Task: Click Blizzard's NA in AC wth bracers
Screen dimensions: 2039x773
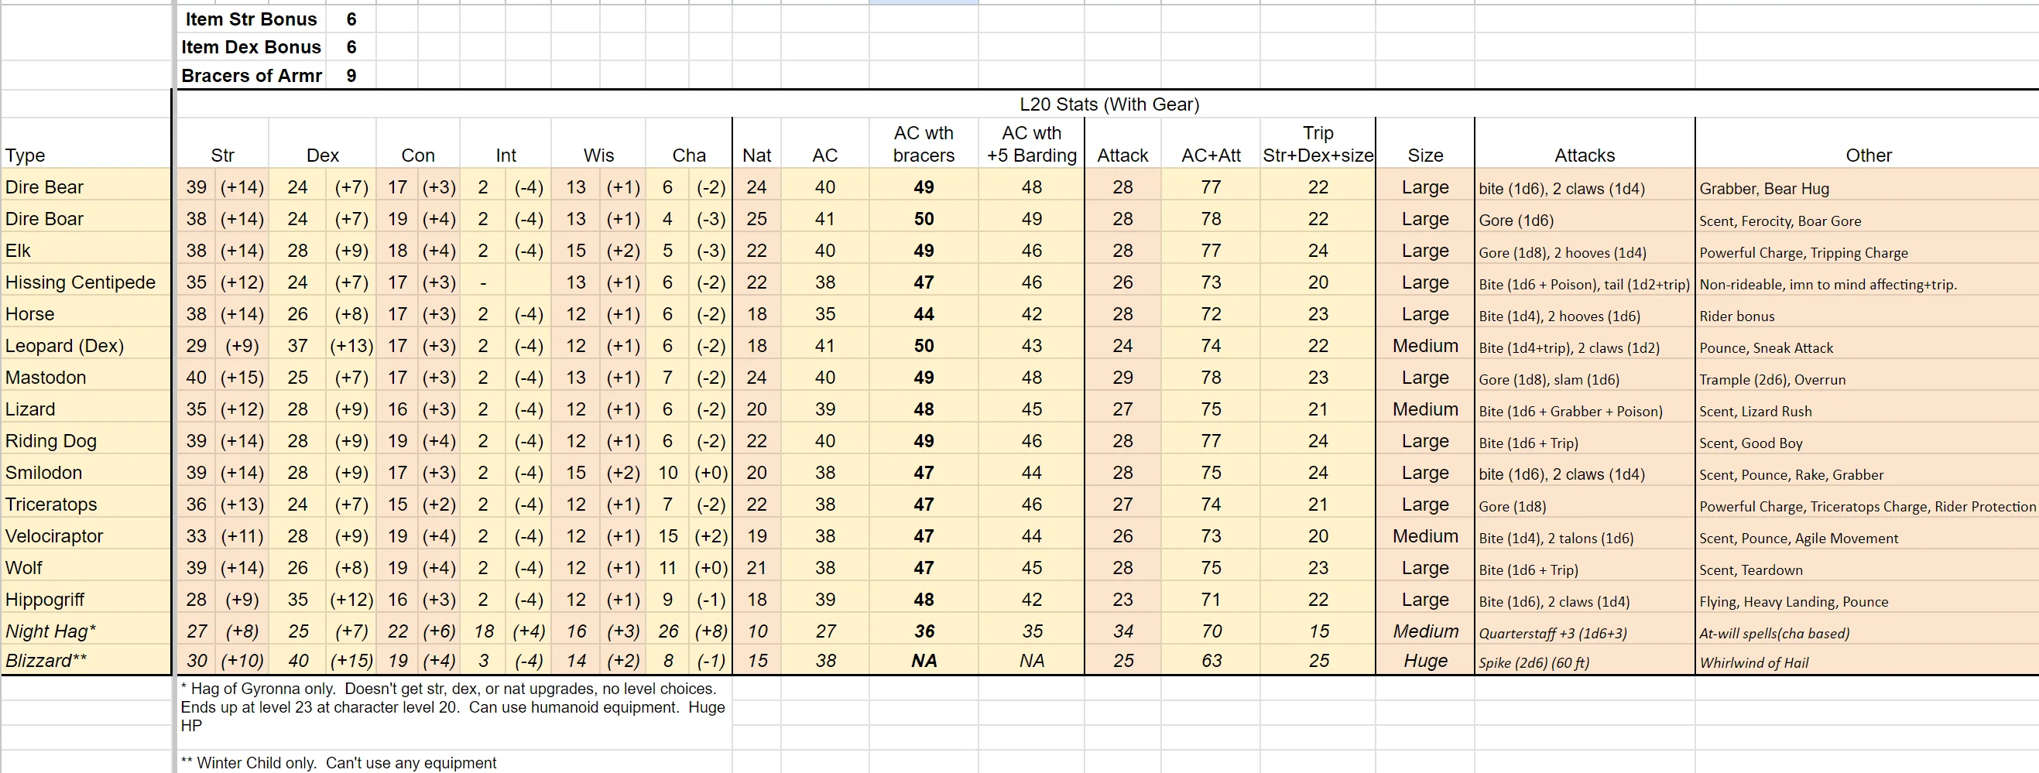Action: tap(924, 660)
